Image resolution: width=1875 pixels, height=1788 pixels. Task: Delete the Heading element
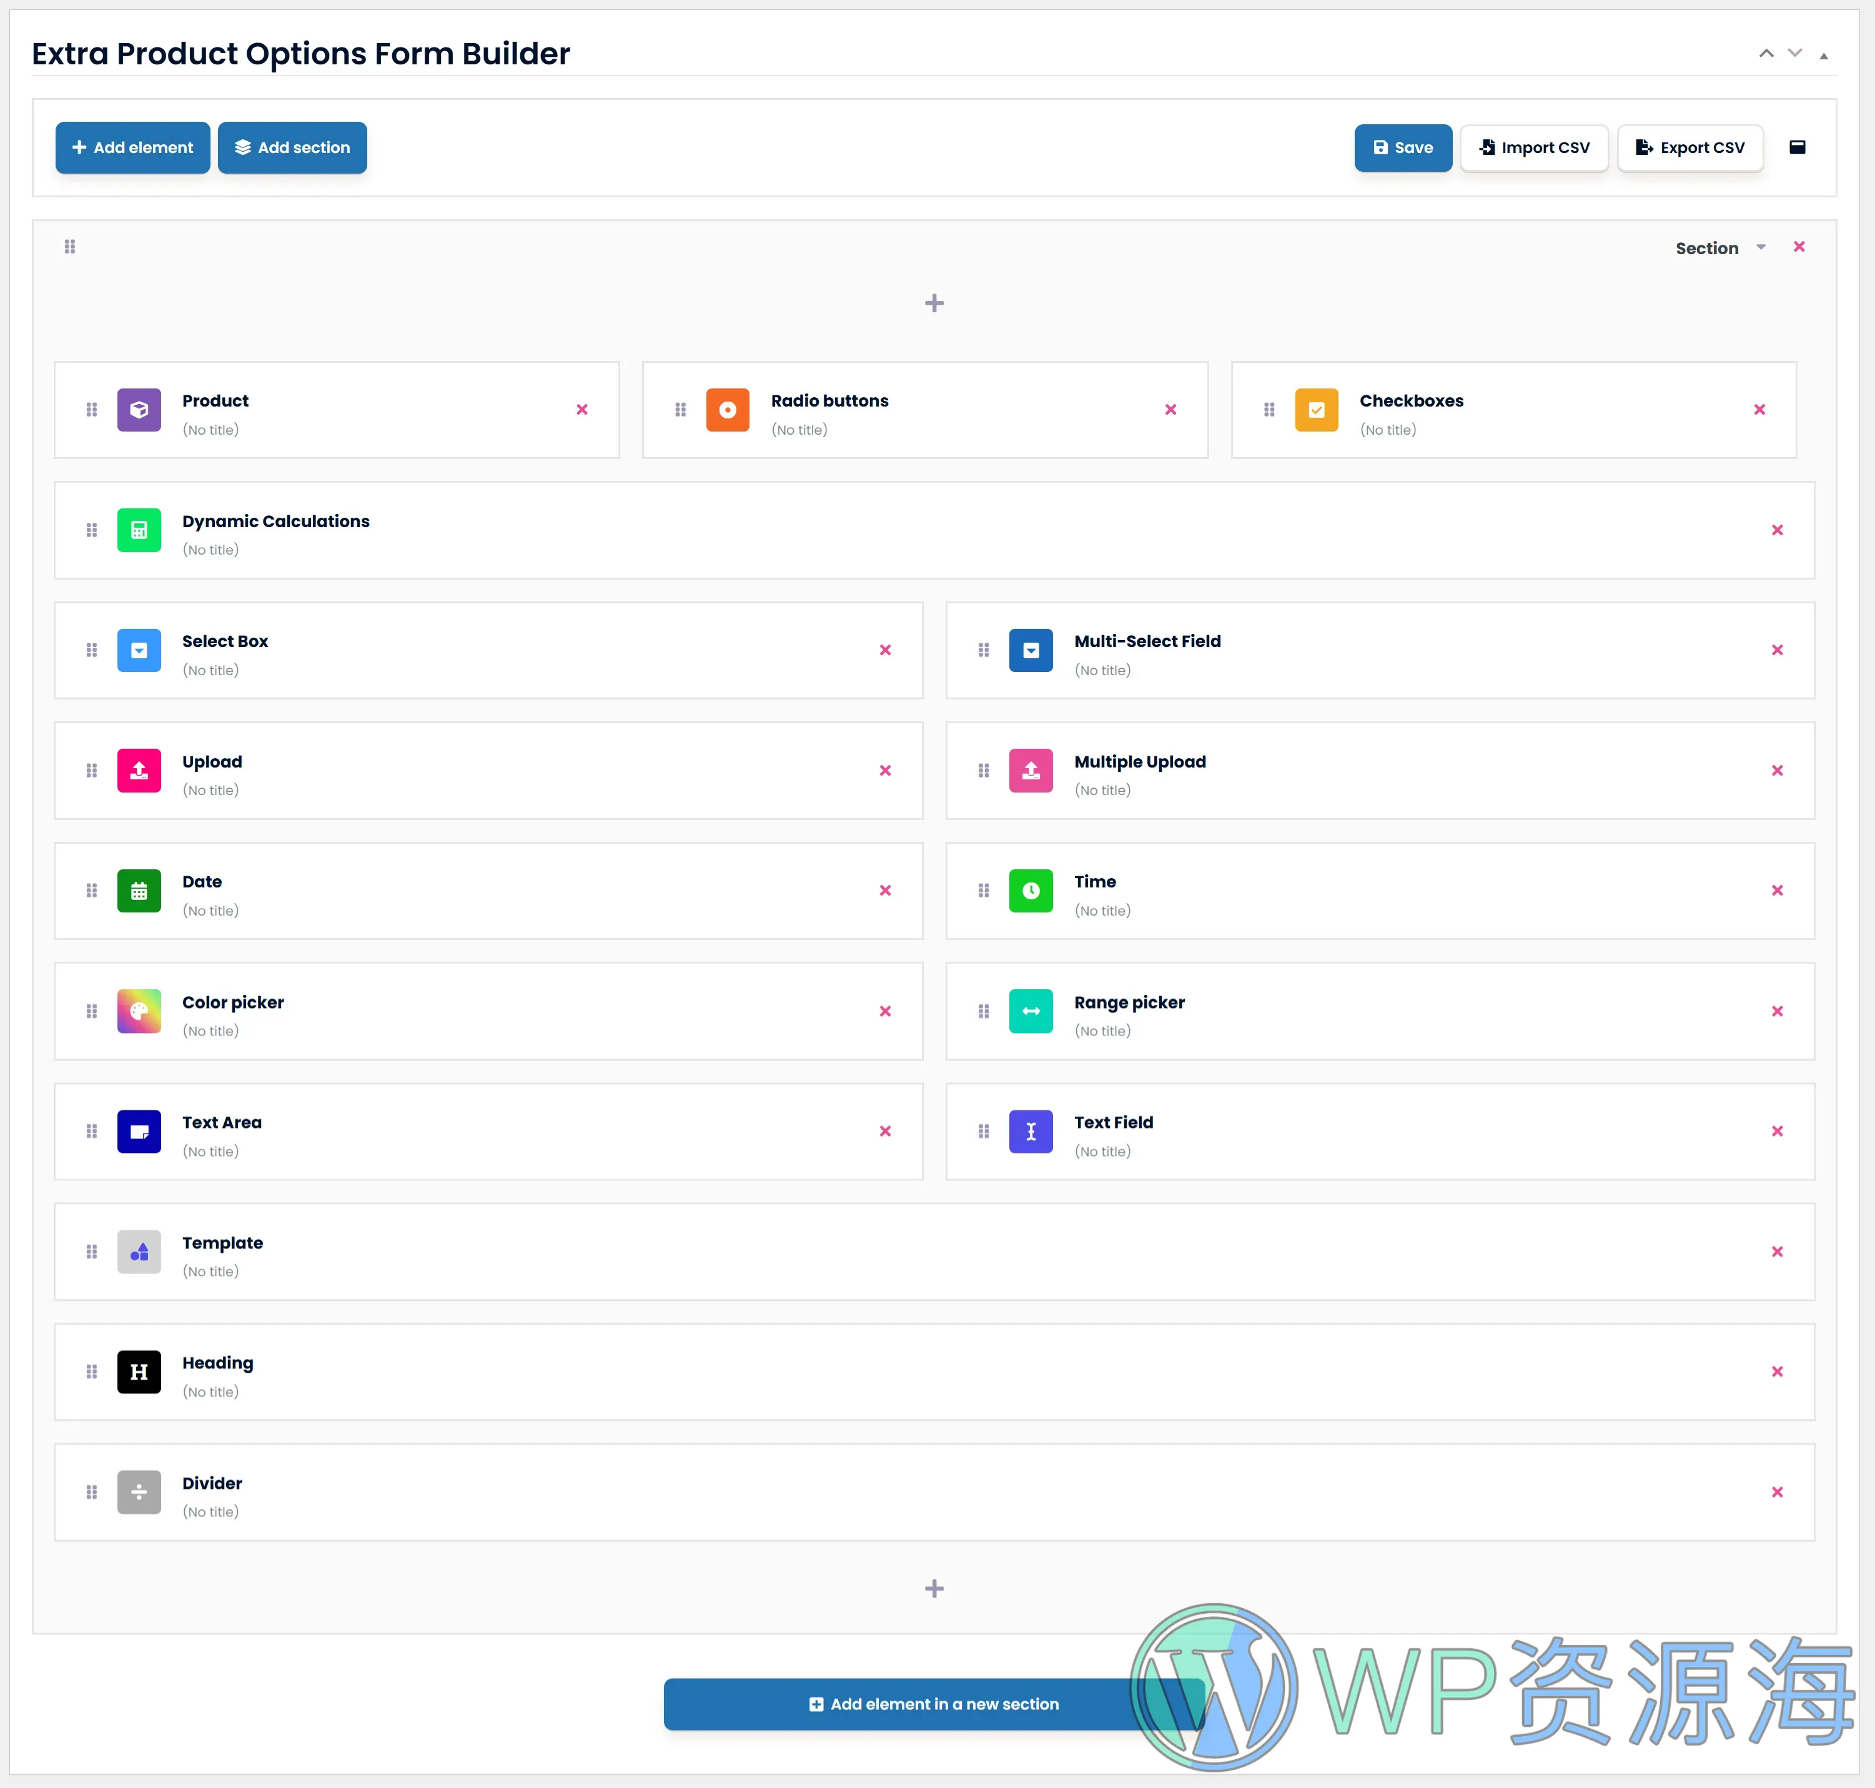[1777, 1371]
